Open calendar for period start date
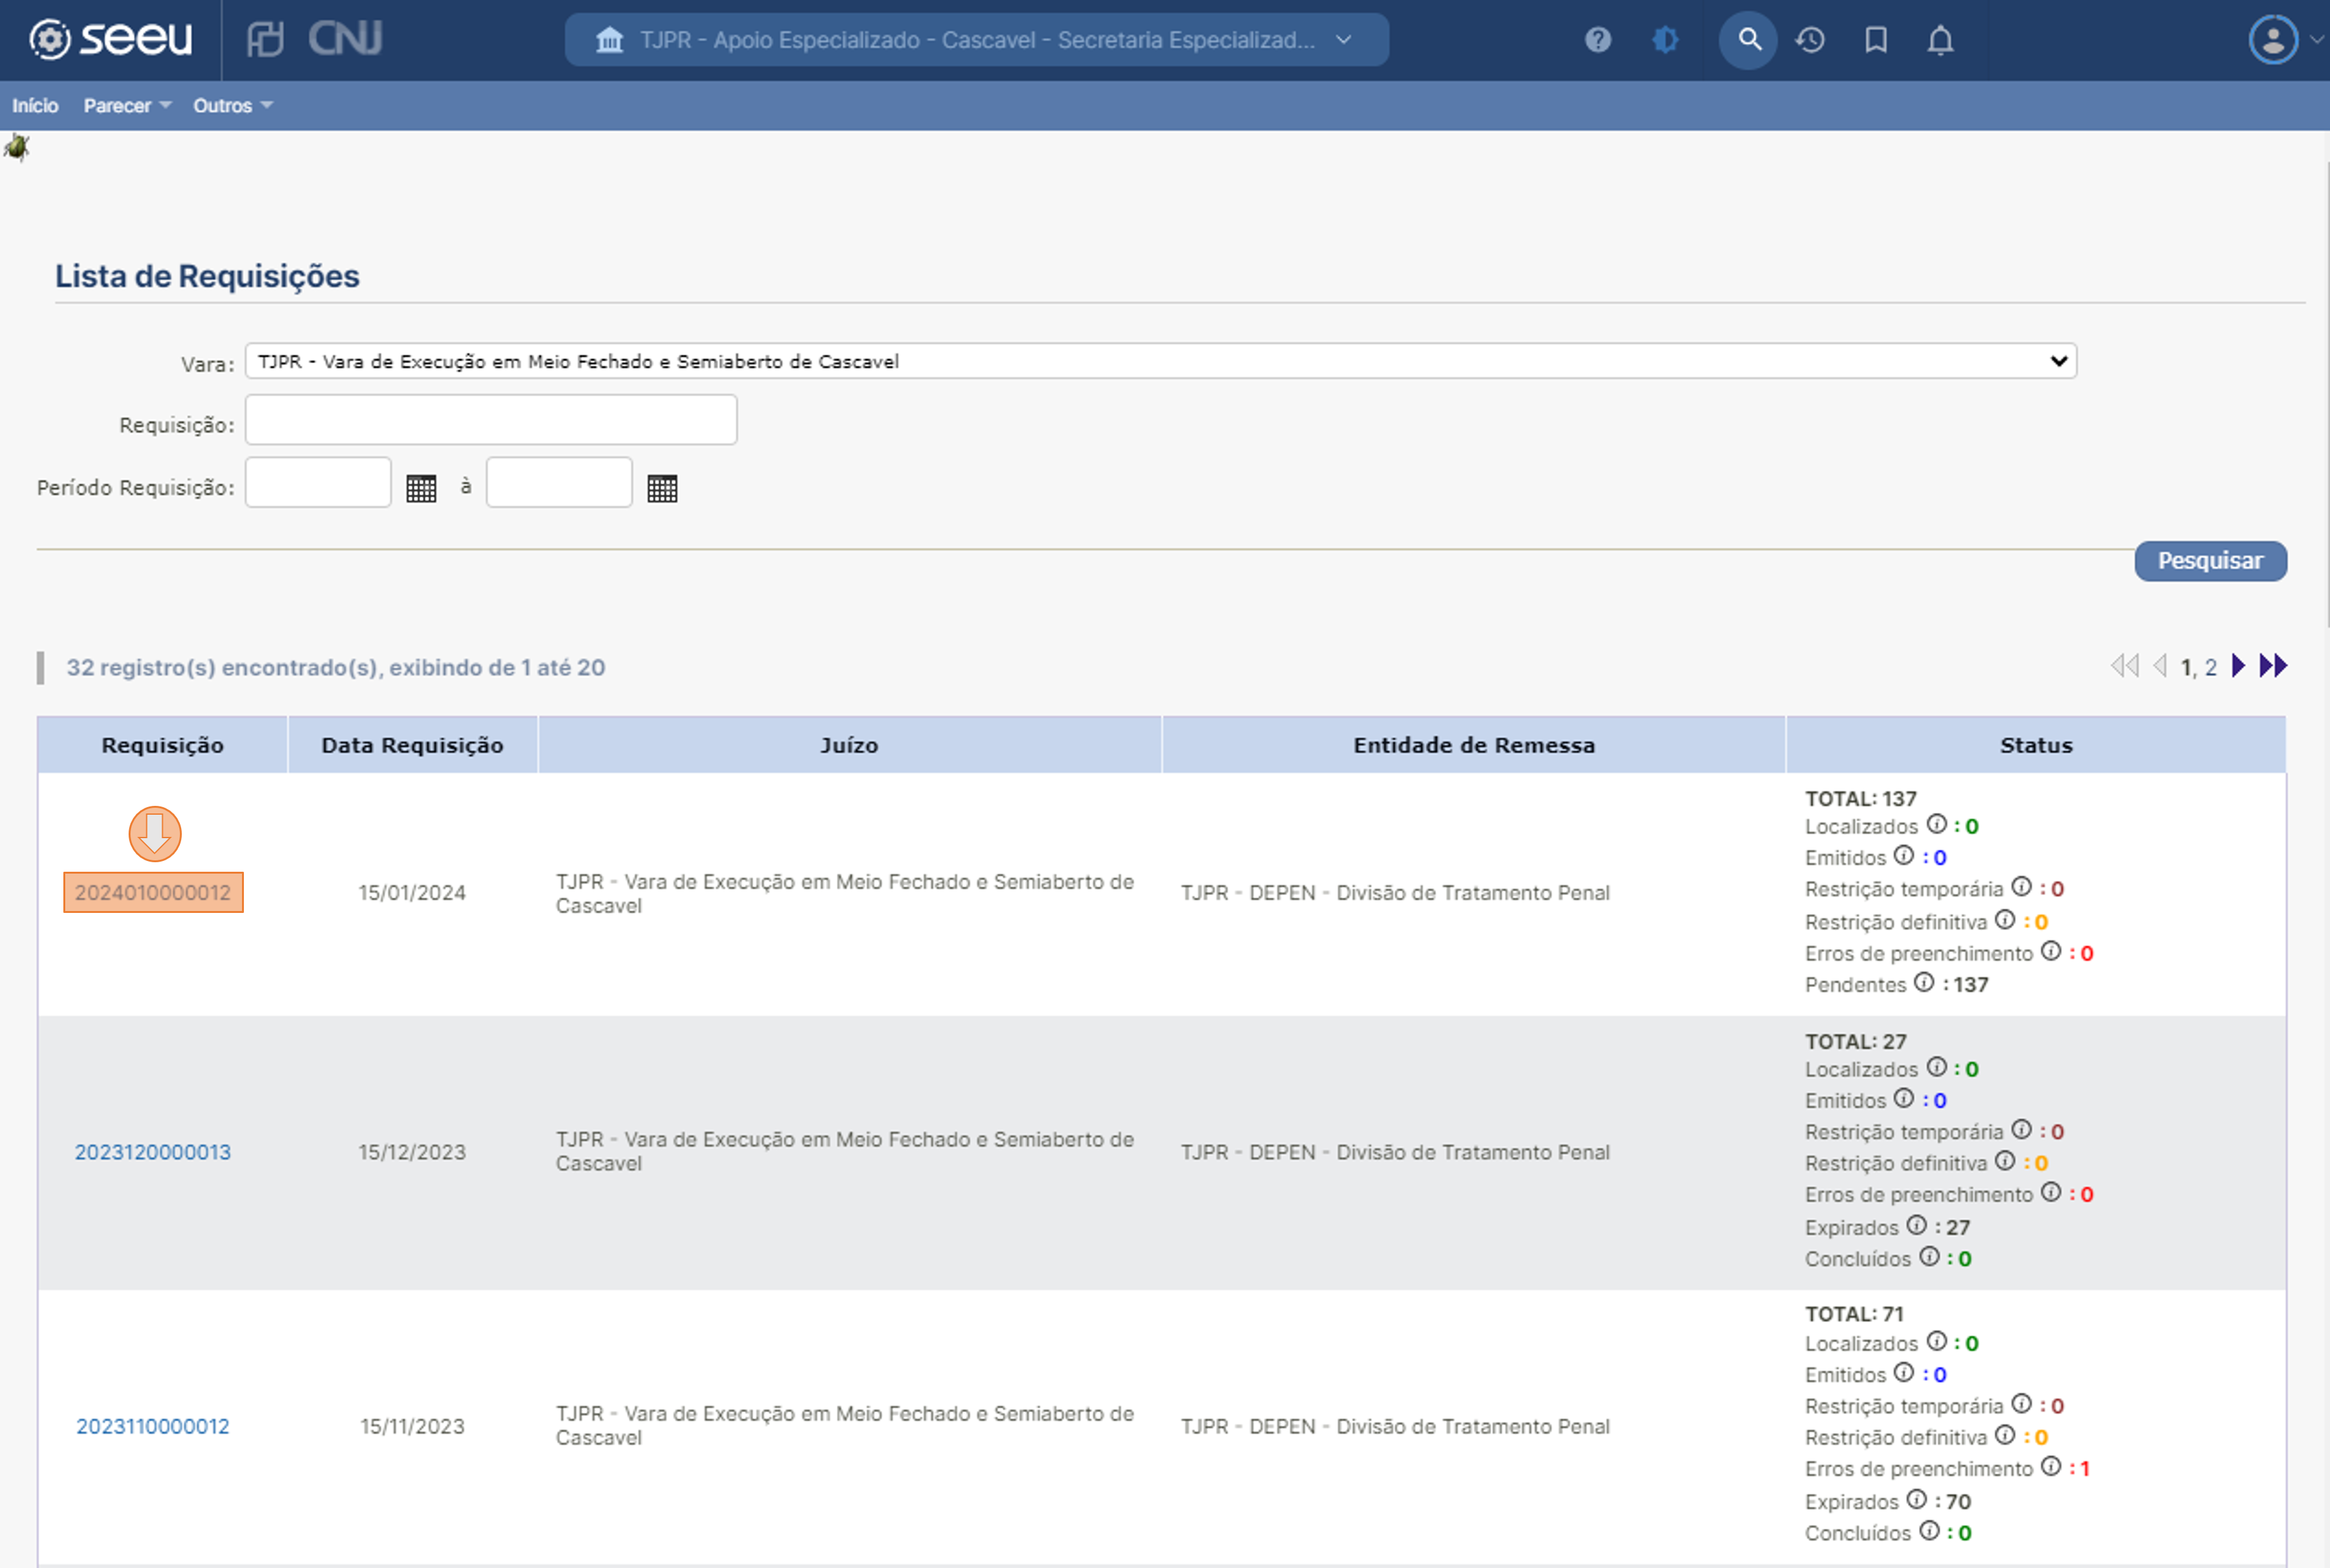Image resolution: width=2330 pixels, height=1568 pixels. [421, 488]
